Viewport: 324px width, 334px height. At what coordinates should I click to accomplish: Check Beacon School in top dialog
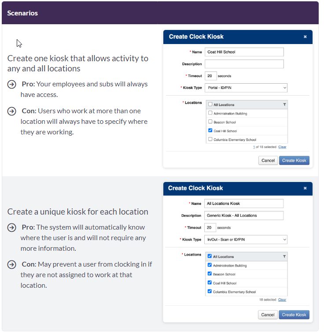[210, 122]
